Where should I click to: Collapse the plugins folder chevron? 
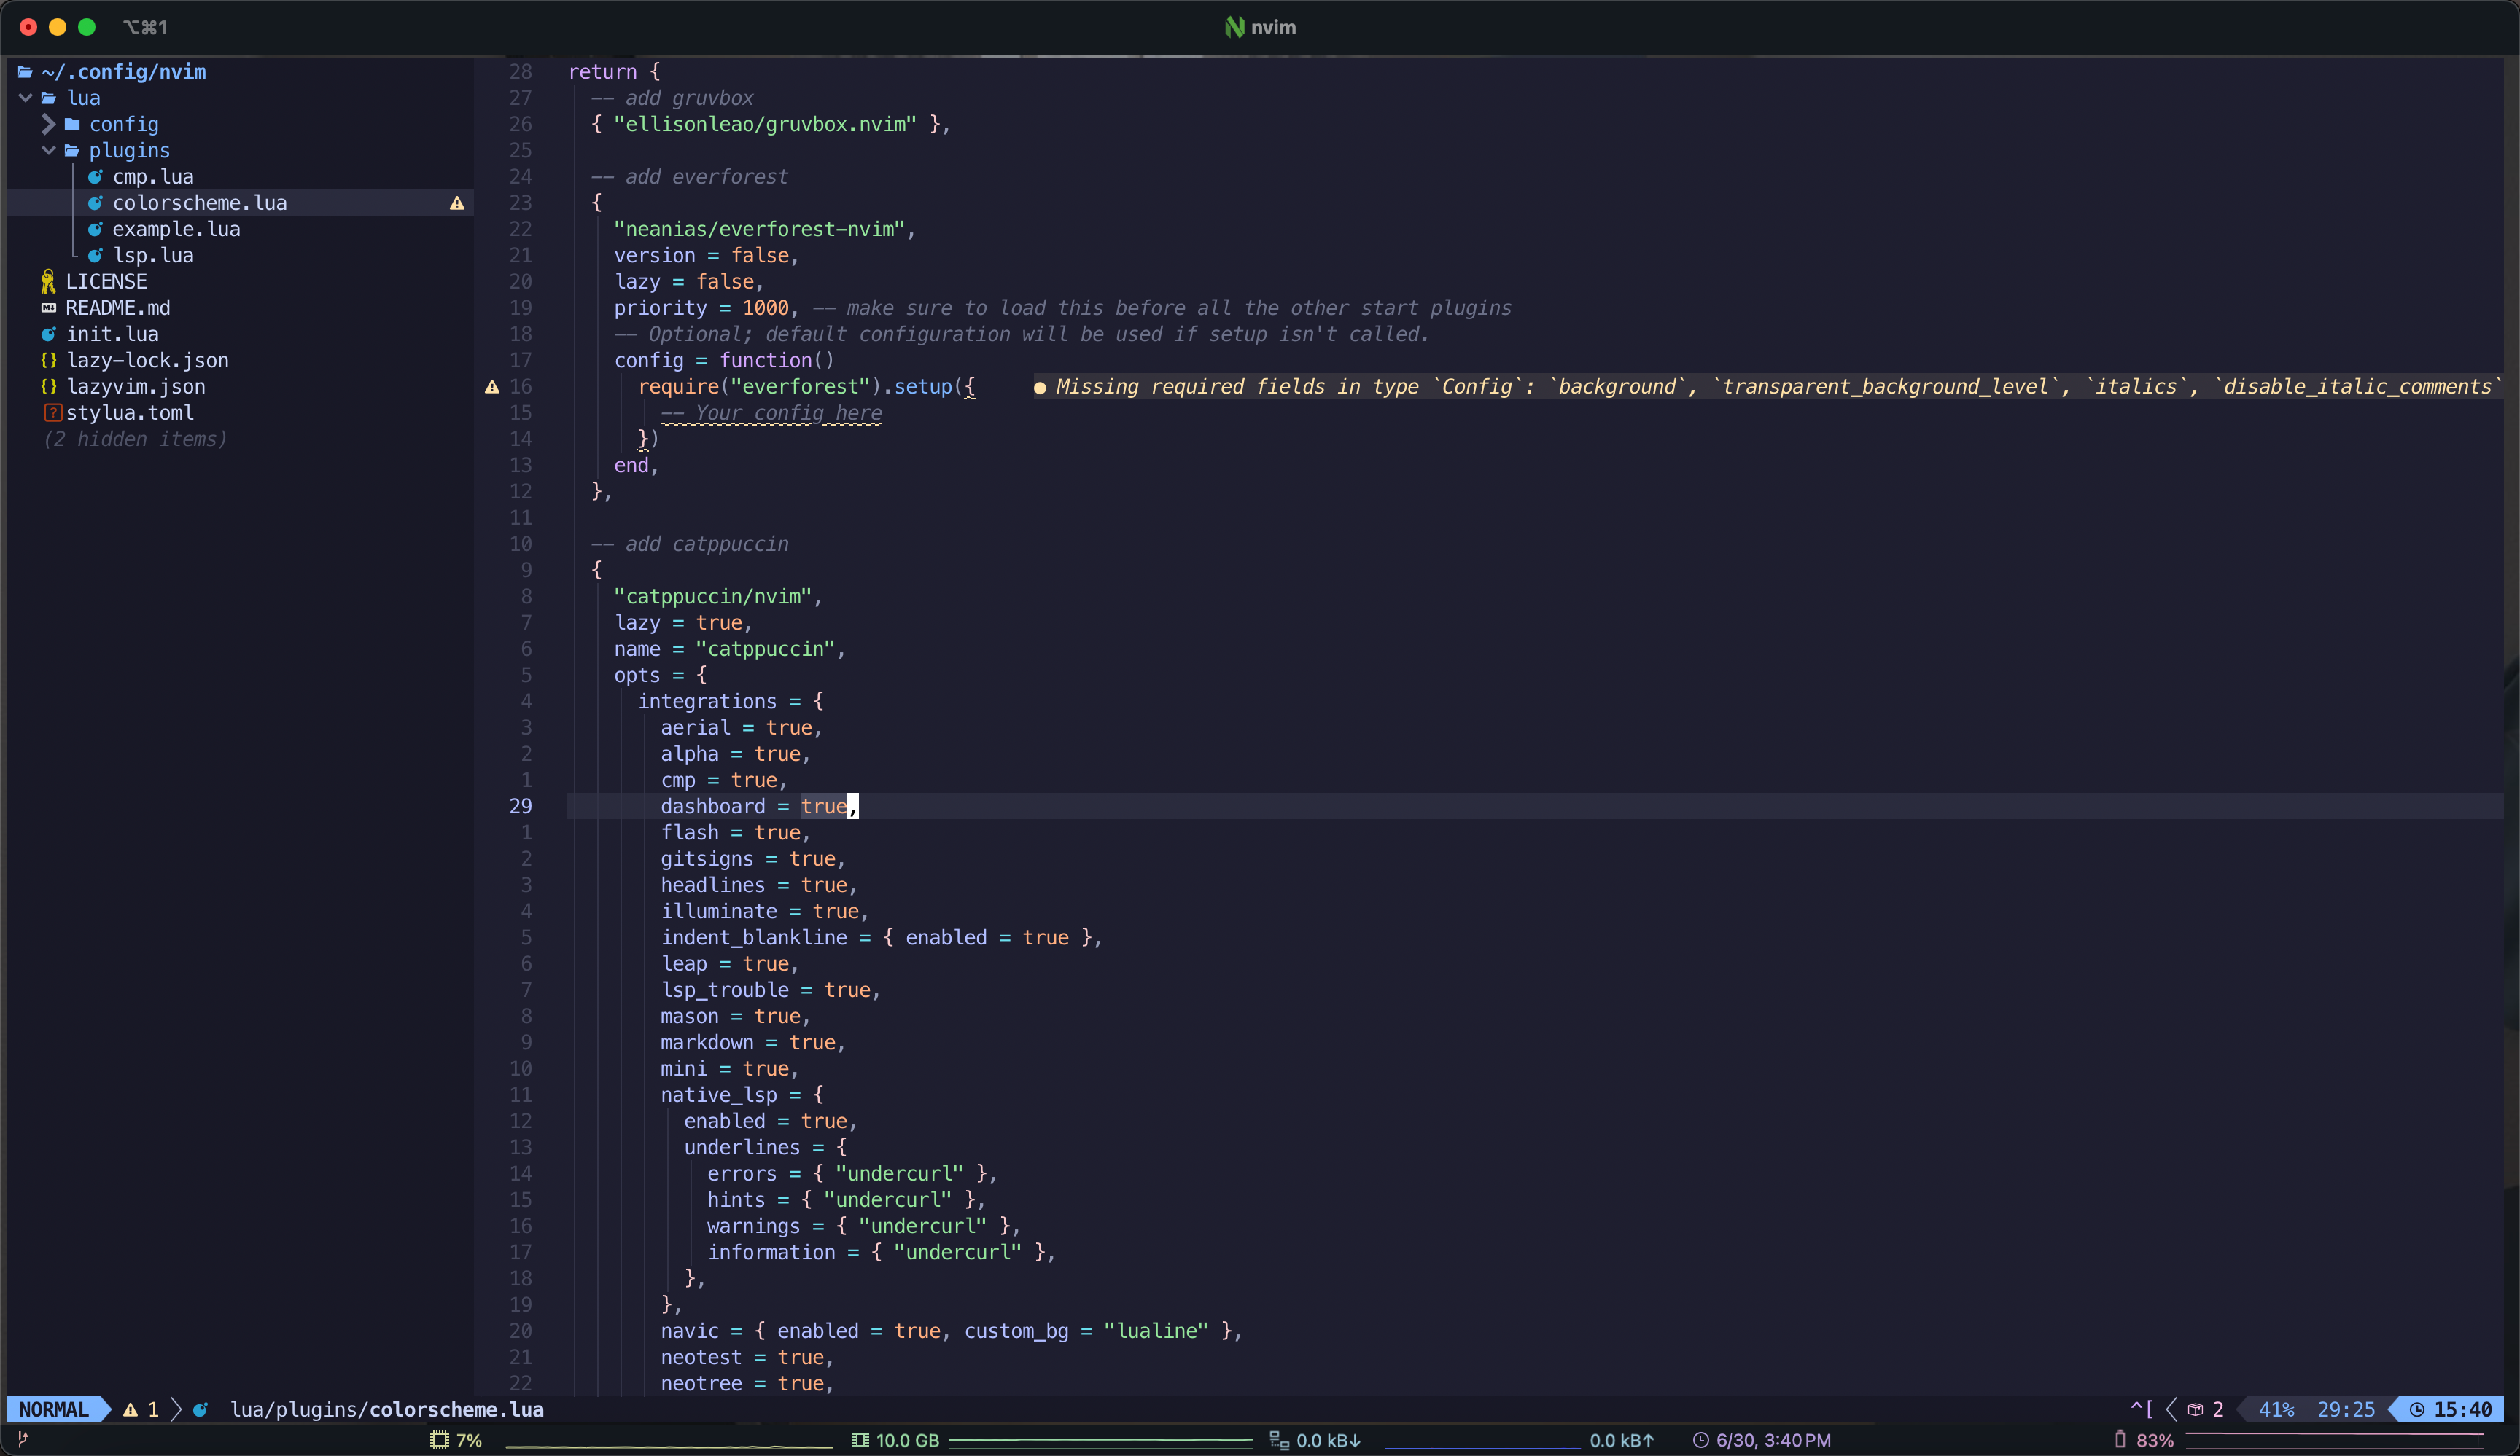[x=48, y=150]
